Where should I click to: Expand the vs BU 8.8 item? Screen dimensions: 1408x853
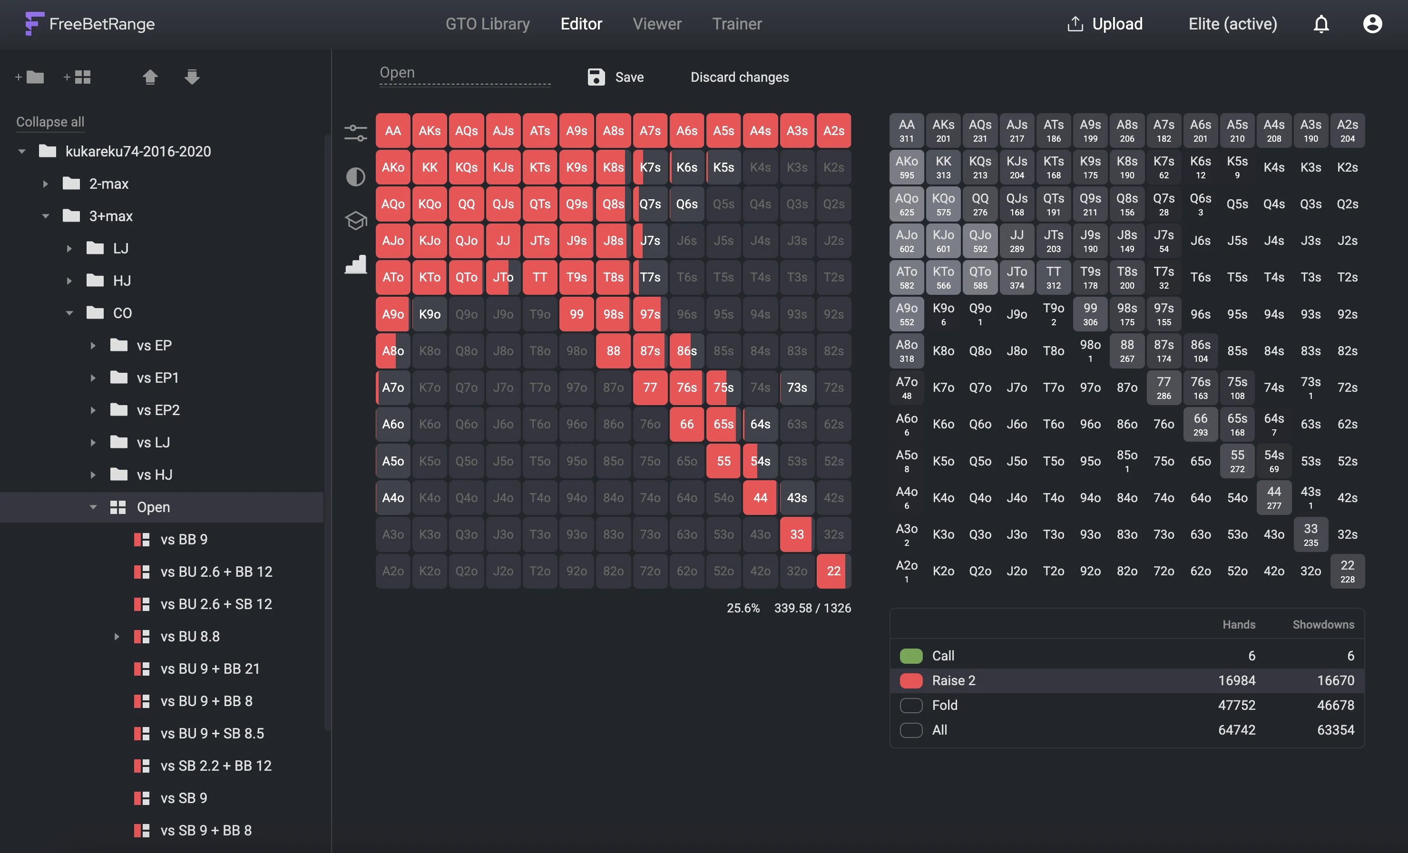click(x=117, y=637)
